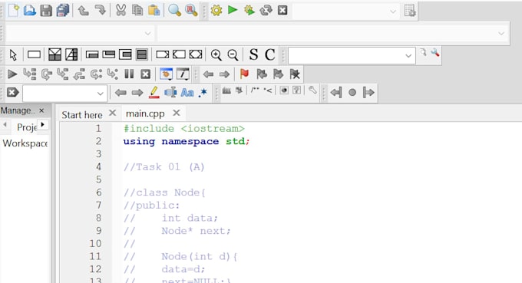The height and width of the screenshot is (283, 522).
Task: Open the search text combo box
Action: (352, 55)
